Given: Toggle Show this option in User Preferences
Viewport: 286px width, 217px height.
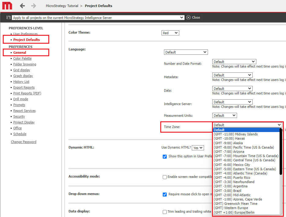Looking at the screenshot, I should tap(165, 156).
